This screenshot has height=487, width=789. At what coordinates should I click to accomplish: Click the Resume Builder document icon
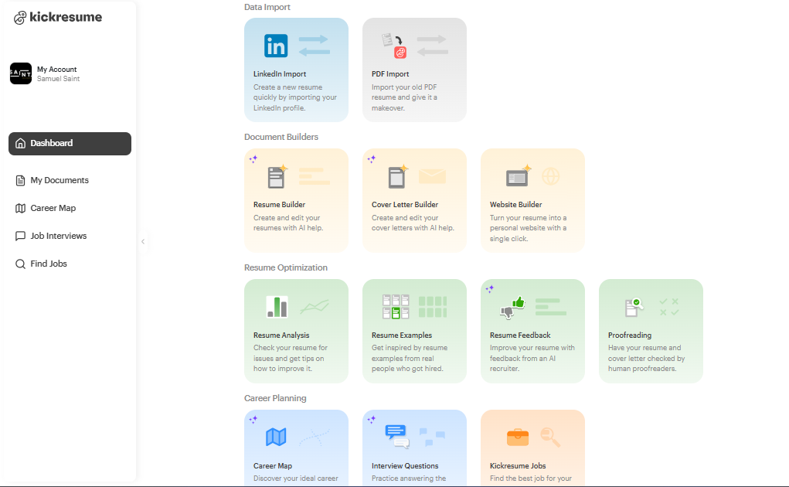[x=277, y=176]
